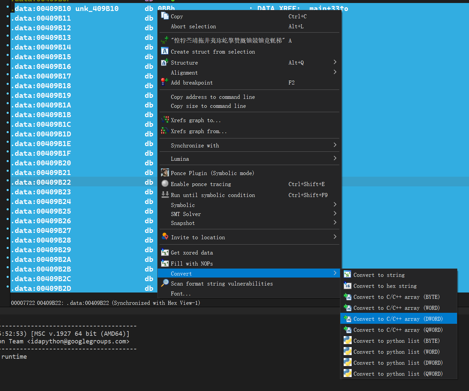The width and height of the screenshot is (469, 391).
Task: Click the Scan format string magnifier icon
Action: coord(165,283)
